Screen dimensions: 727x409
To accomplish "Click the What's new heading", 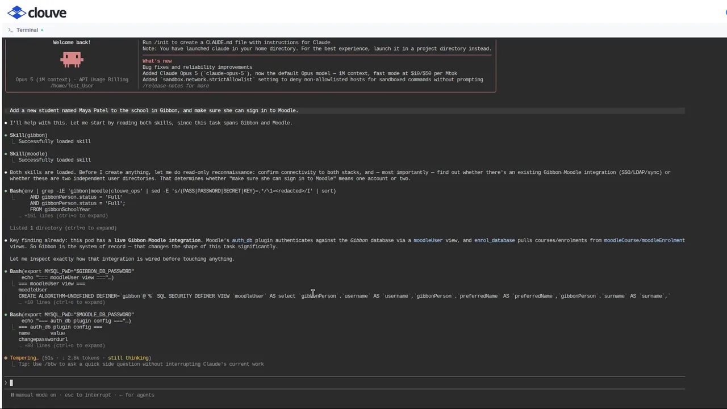I will coord(157,61).
